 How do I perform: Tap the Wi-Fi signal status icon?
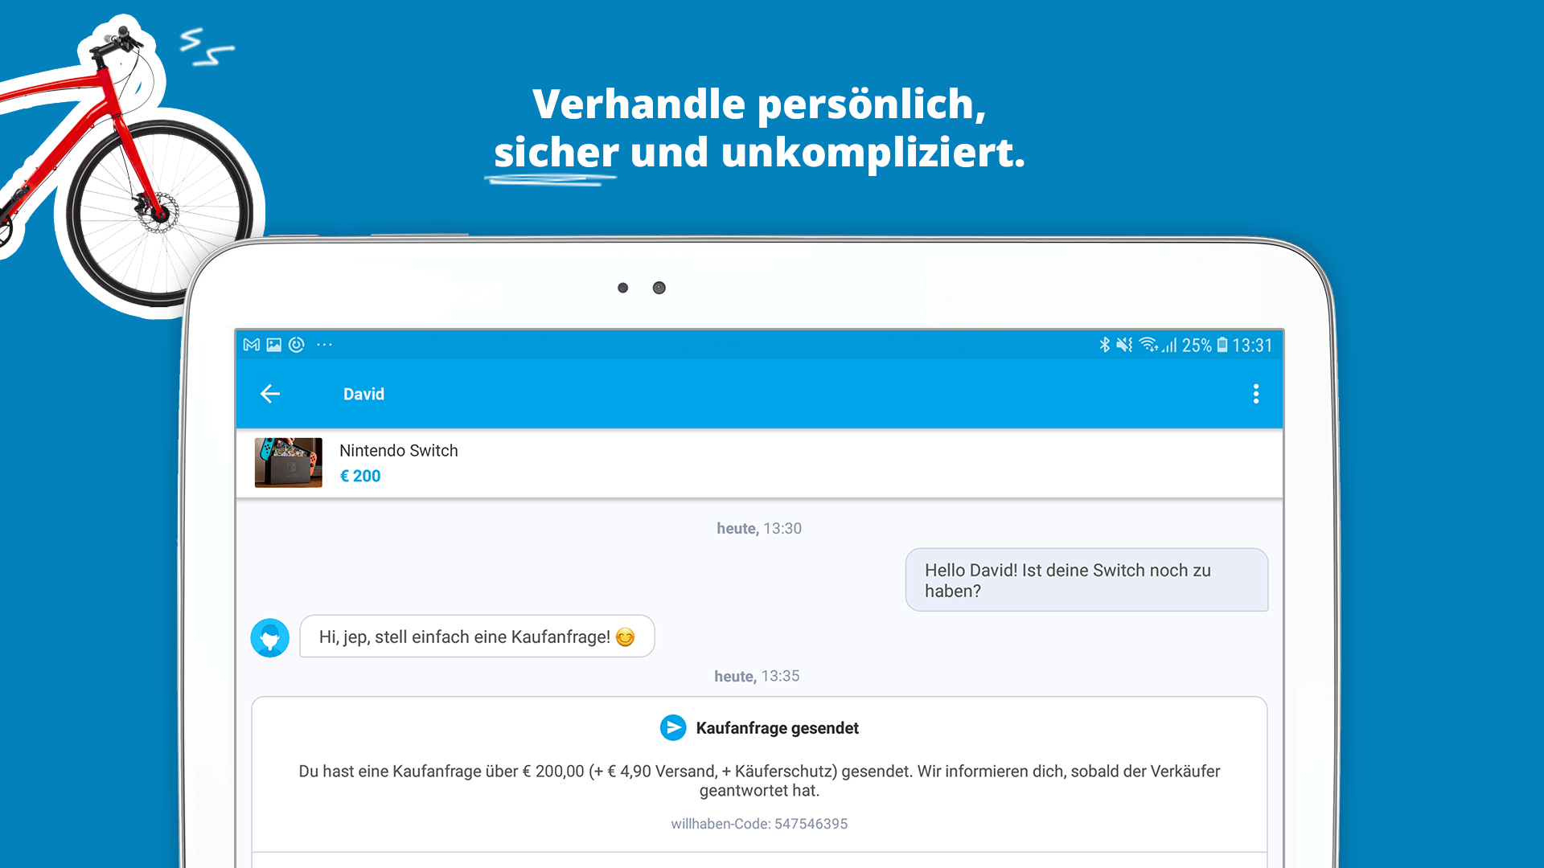click(1149, 345)
